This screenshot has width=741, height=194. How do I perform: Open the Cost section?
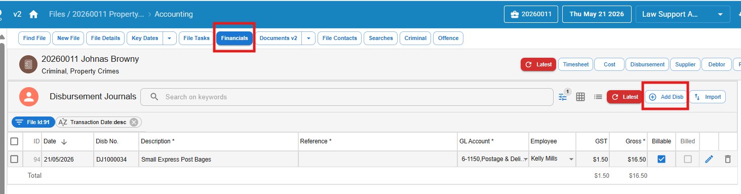coord(609,64)
